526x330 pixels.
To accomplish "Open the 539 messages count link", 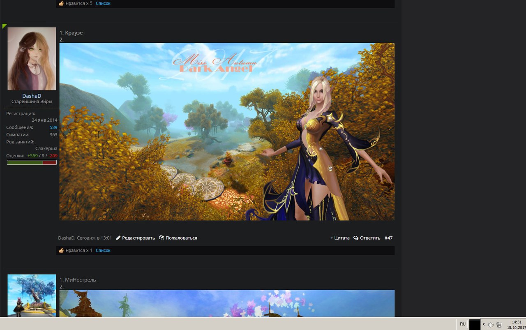I will pos(53,127).
